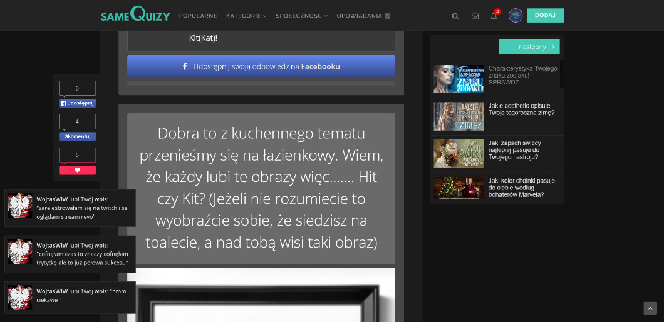664x322 pixels.
Task: Expand the Kategorie dropdown menu
Action: coord(246,16)
